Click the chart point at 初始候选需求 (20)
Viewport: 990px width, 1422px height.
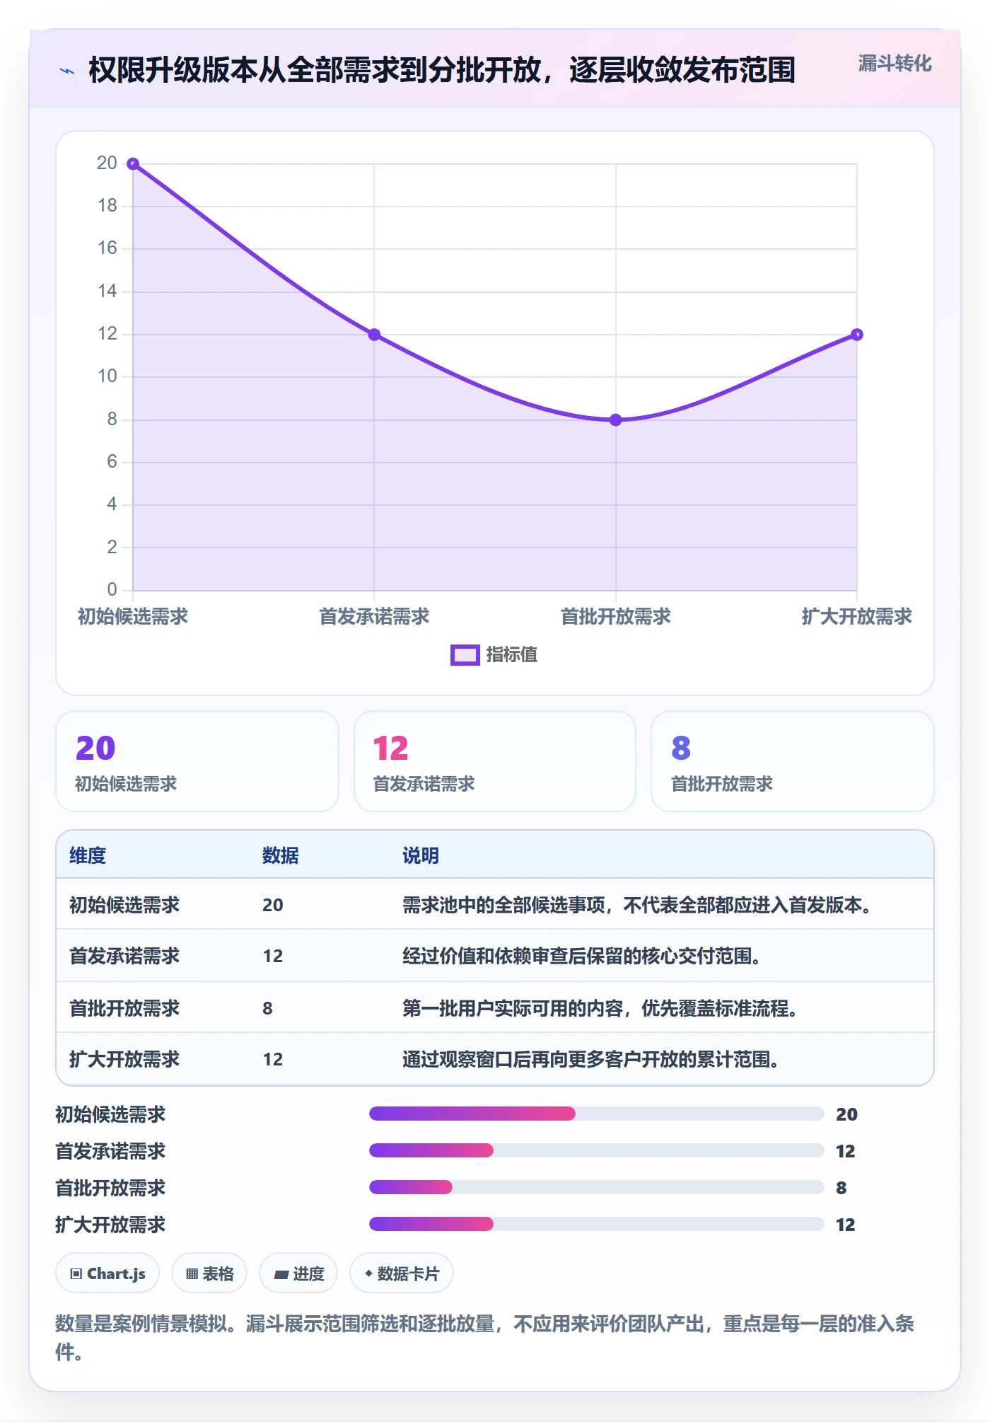point(133,164)
